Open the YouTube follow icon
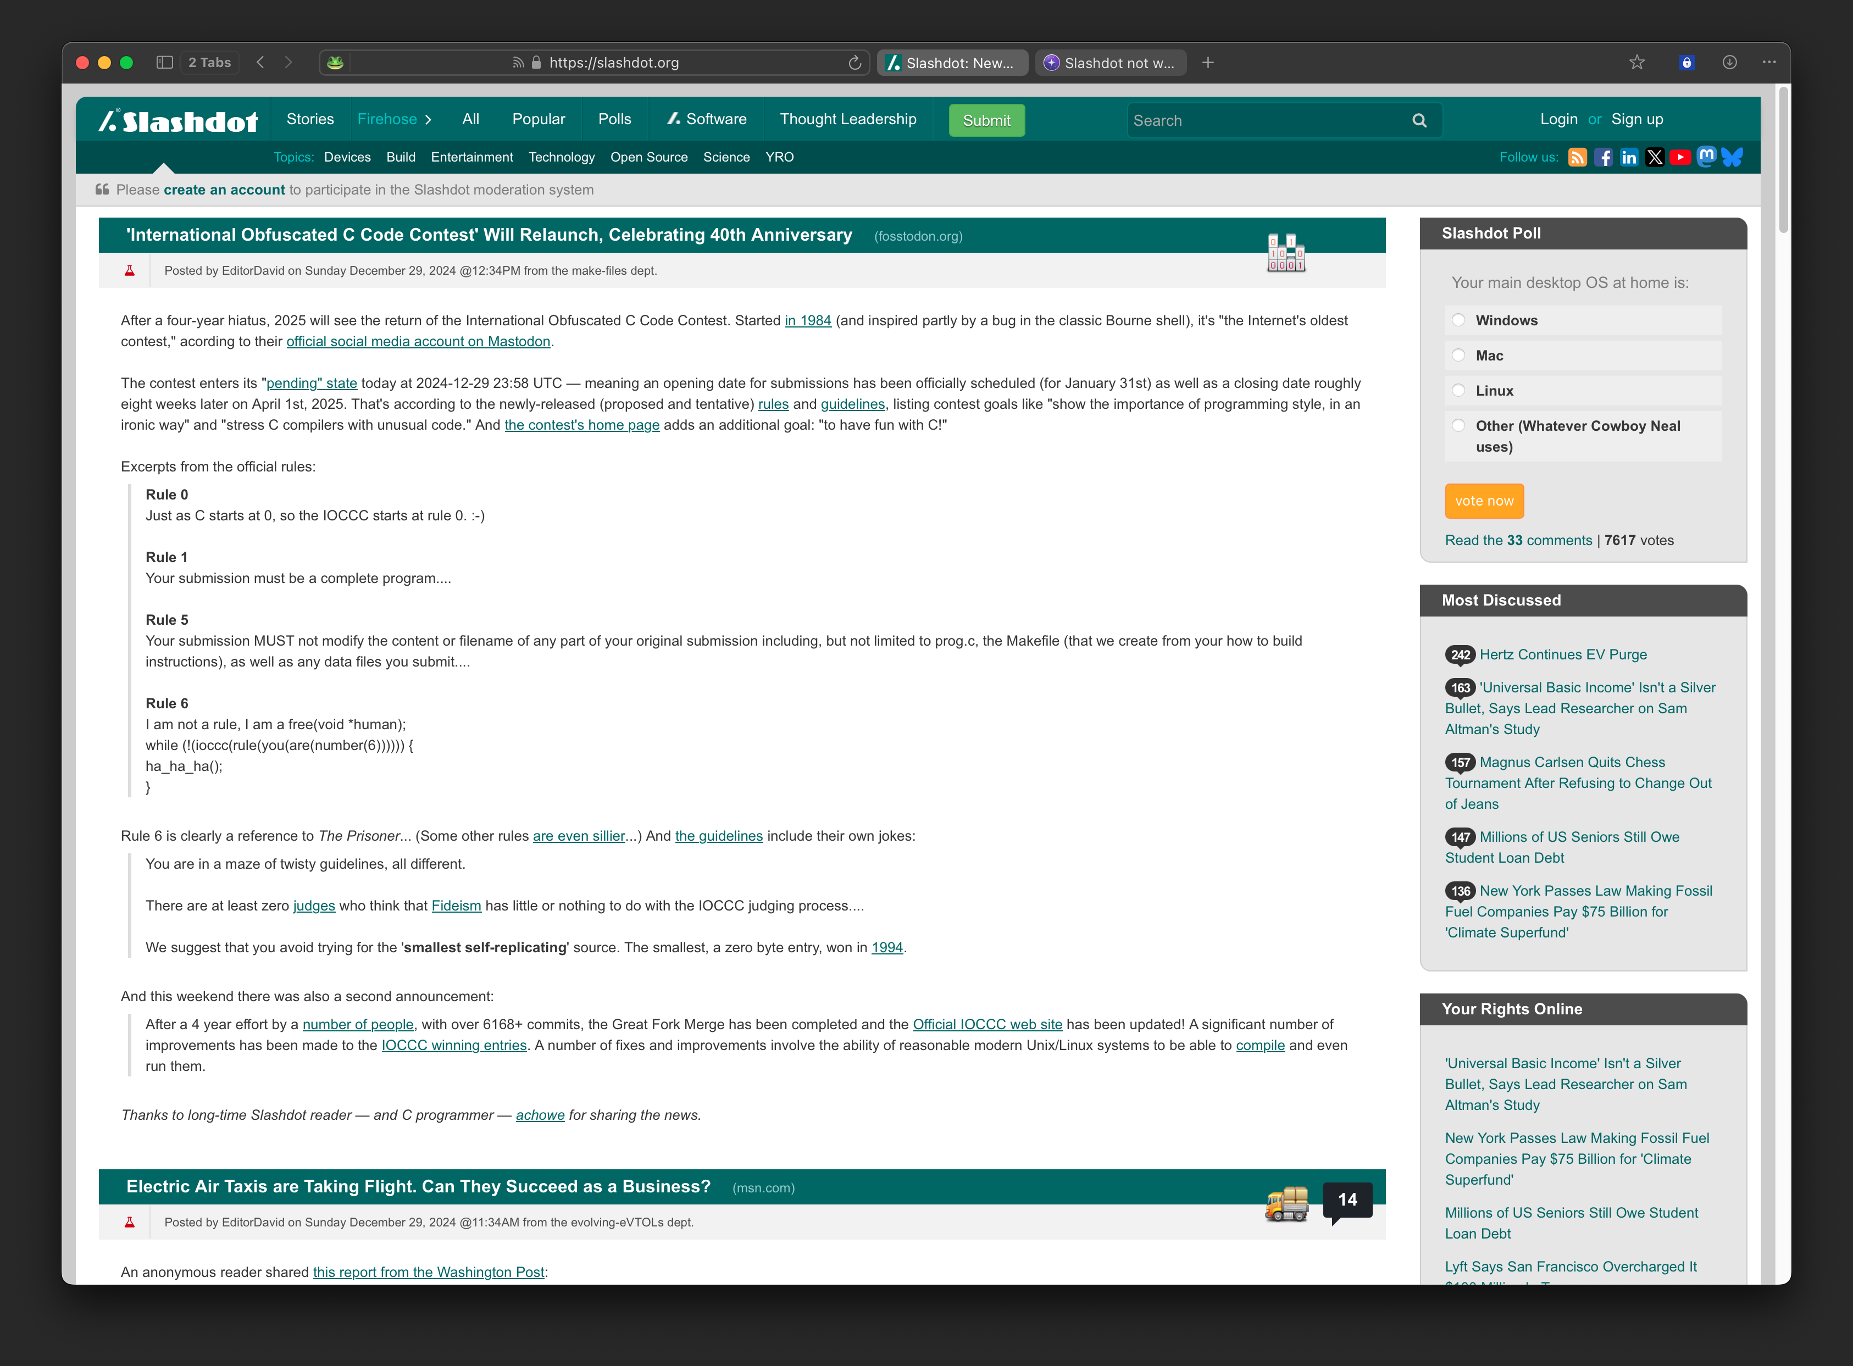 (x=1680, y=157)
